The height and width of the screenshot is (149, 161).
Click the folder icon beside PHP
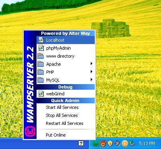41,72
